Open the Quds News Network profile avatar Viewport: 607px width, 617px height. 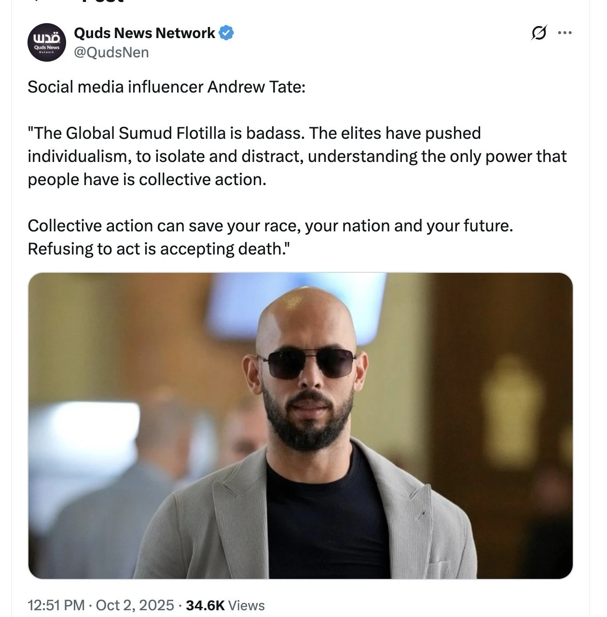[x=46, y=42]
